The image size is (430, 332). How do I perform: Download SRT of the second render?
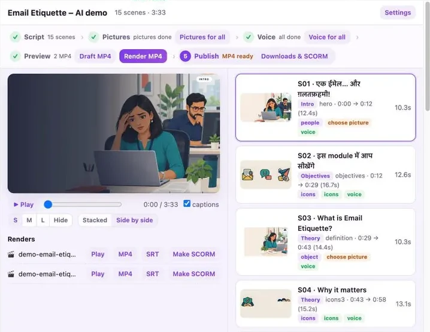click(153, 274)
